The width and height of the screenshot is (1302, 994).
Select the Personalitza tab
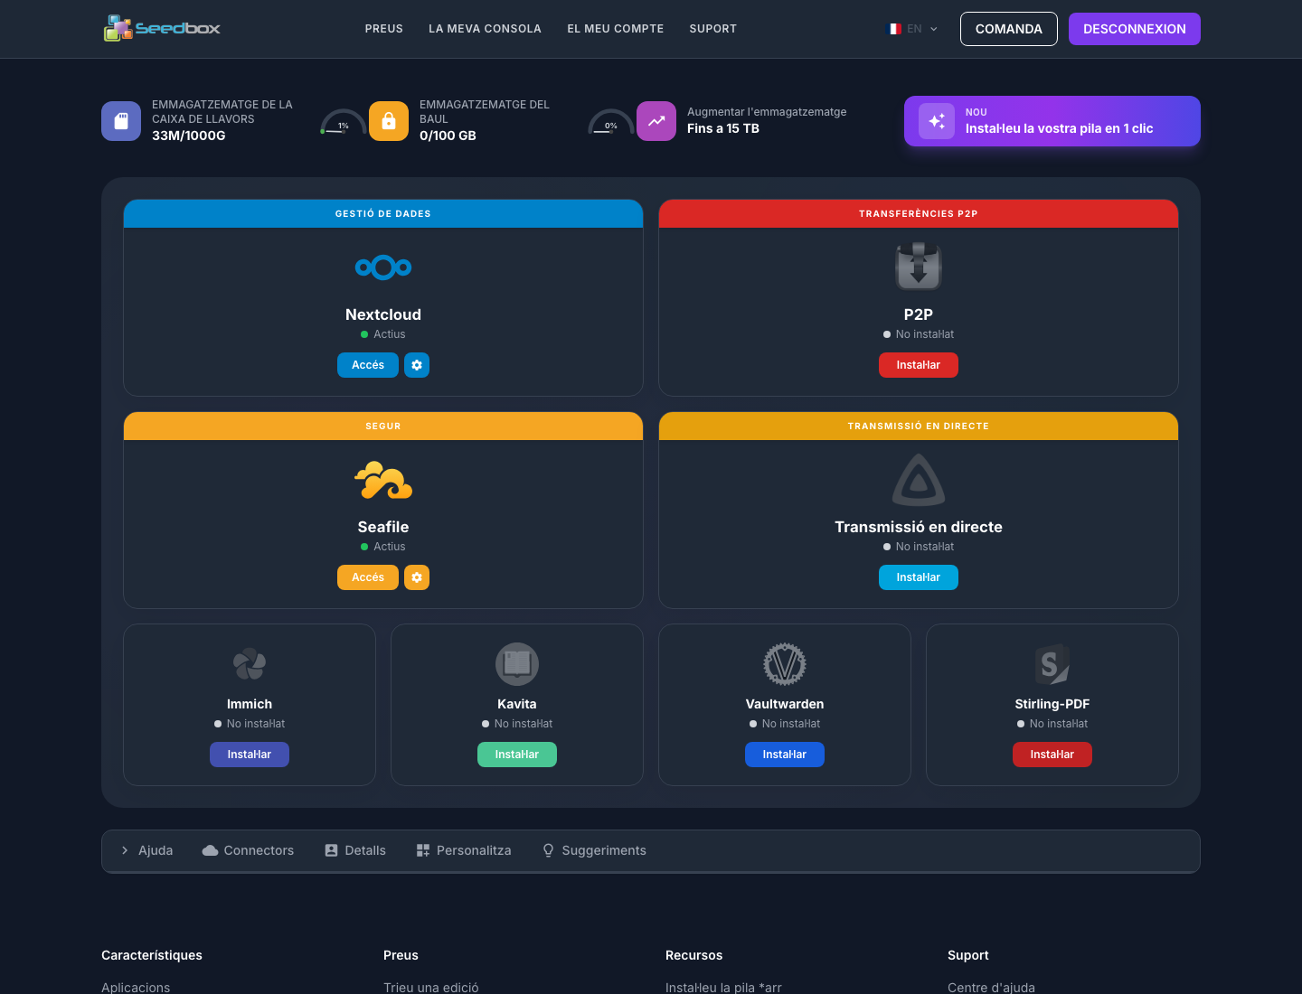click(x=464, y=850)
